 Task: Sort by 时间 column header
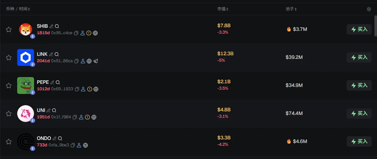click(x=29, y=9)
